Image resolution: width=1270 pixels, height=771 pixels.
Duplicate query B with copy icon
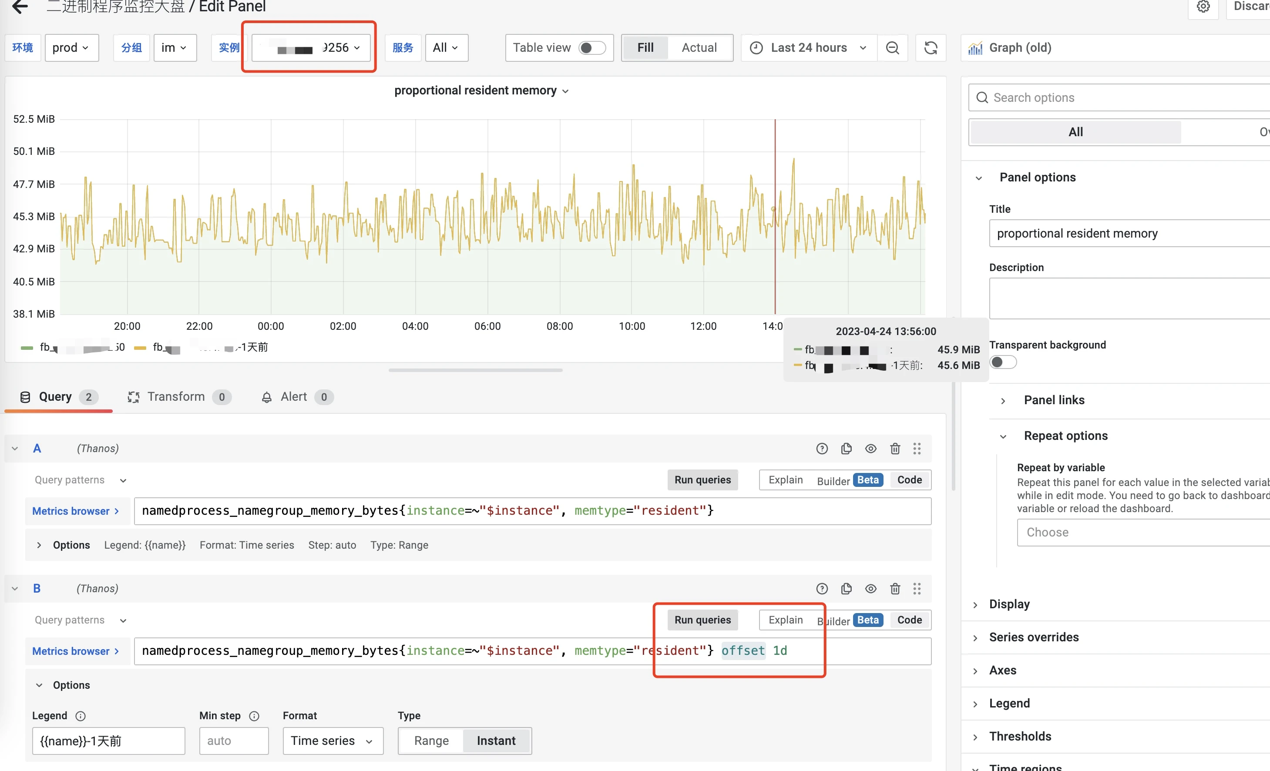point(847,589)
